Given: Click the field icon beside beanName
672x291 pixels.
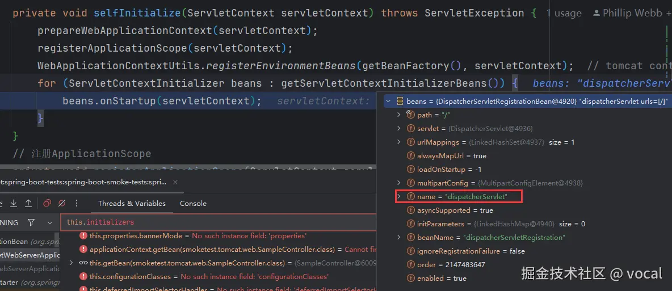Looking at the screenshot, I should (x=410, y=238).
